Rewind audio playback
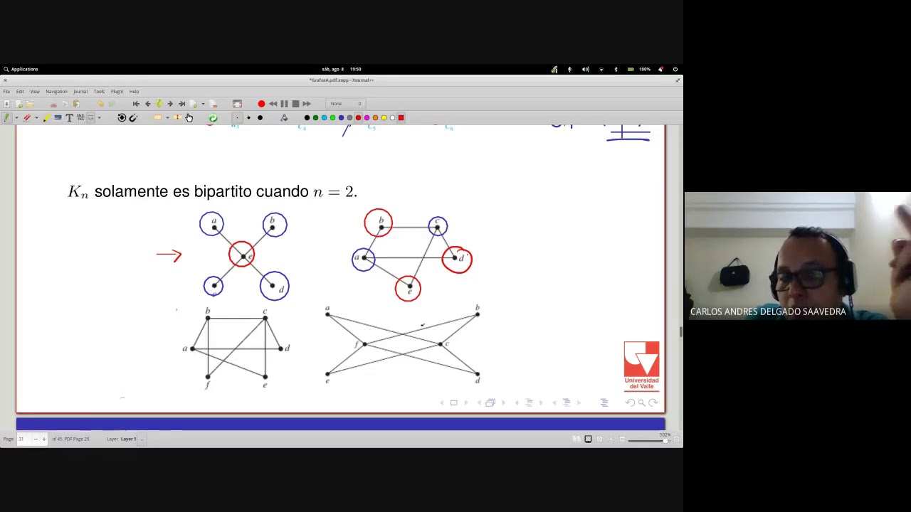Image resolution: width=911 pixels, height=512 pixels. 273,104
